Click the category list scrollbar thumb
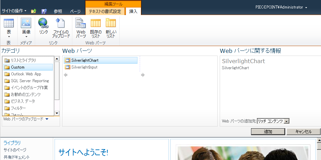Screen dimensions: 321x160 point(57,81)
